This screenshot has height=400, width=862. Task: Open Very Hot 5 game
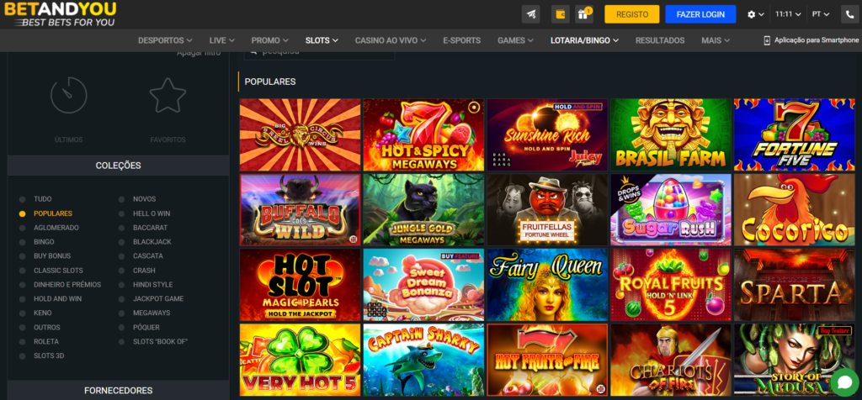tap(301, 360)
